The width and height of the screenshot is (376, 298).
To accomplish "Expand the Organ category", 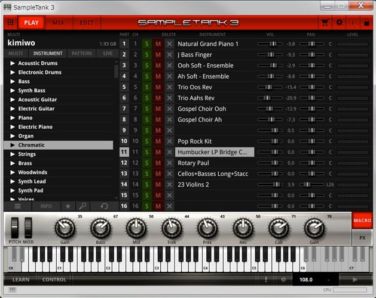I will pos(13,136).
